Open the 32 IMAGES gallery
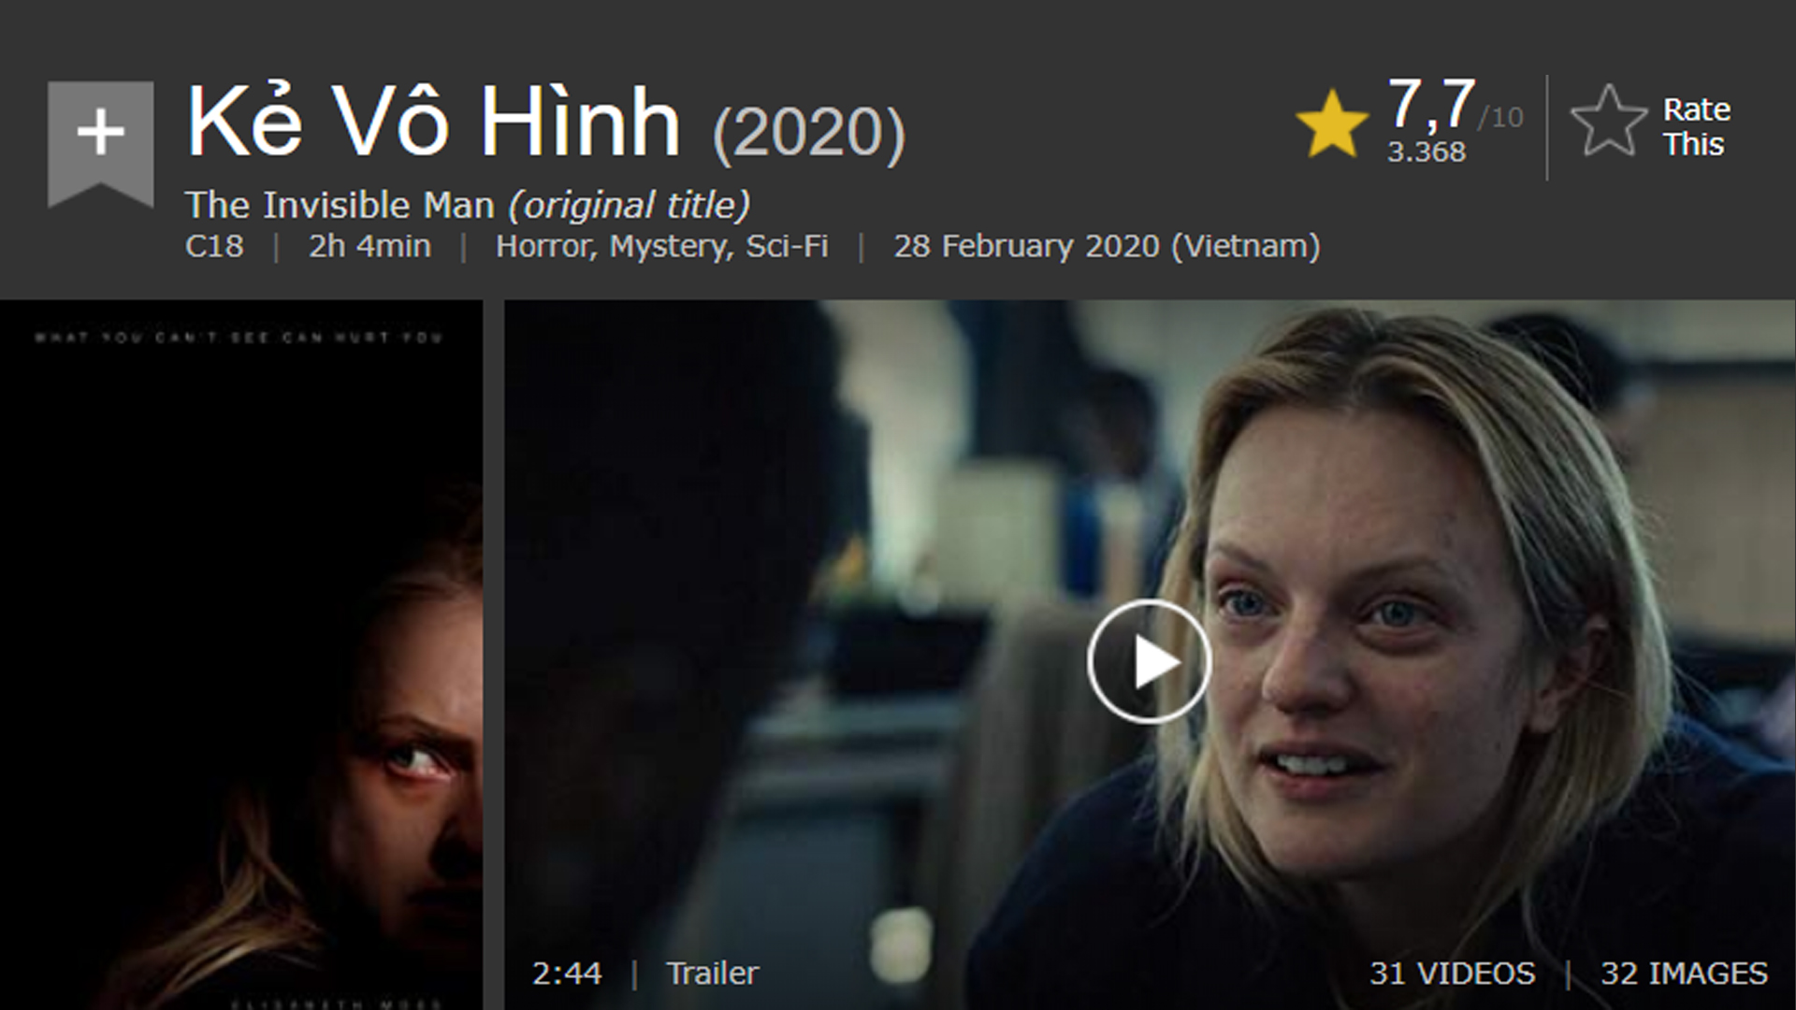 [1685, 974]
